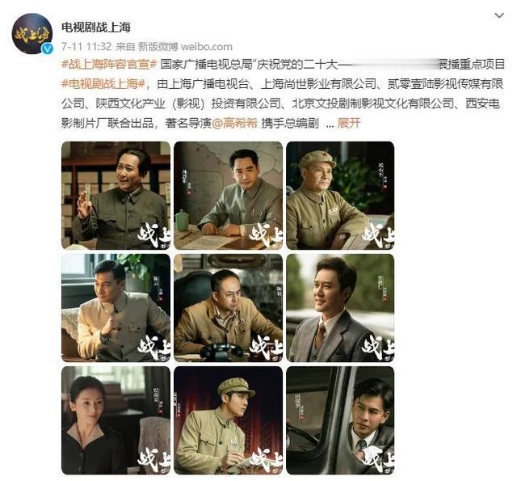Screen dimensions: 517x481
Task: Click the post body text paragraph
Action: click(x=283, y=94)
